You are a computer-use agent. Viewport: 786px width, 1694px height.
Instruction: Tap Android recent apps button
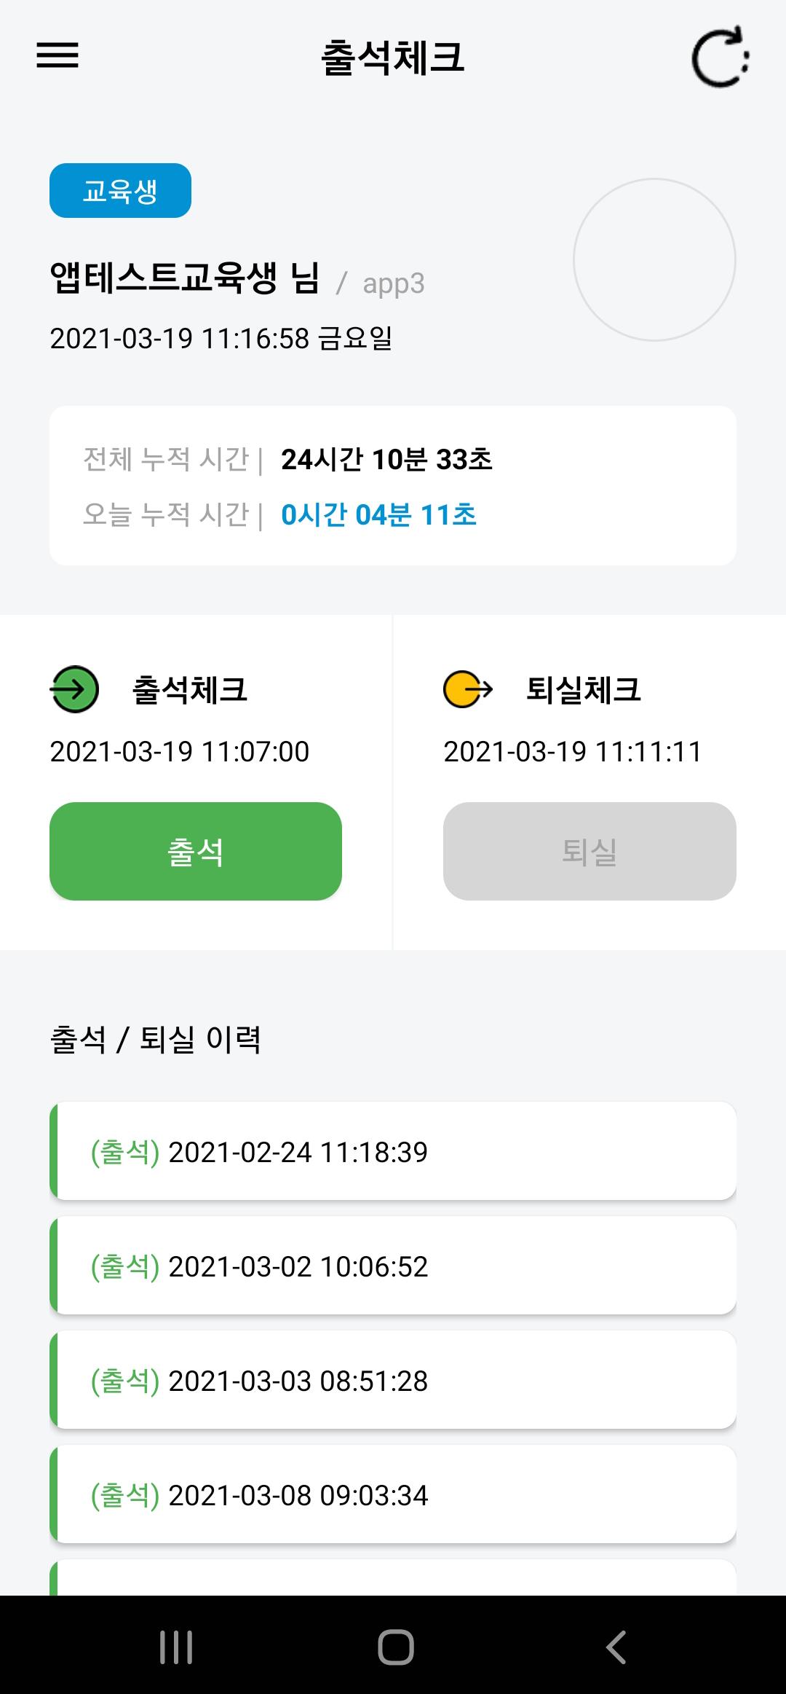pyautogui.click(x=176, y=1647)
